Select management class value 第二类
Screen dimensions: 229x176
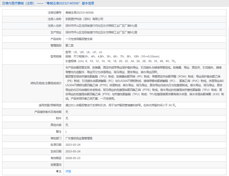tap(69, 45)
